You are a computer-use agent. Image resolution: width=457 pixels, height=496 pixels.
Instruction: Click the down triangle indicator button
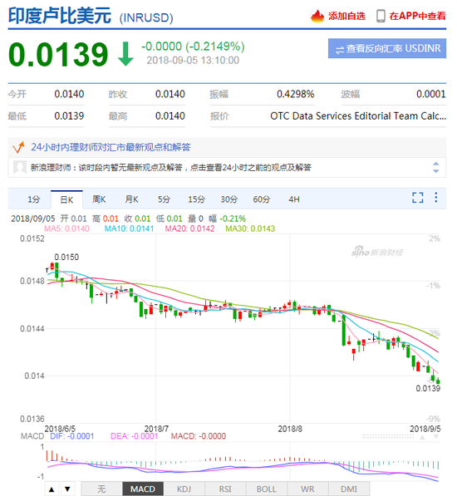(x=67, y=489)
